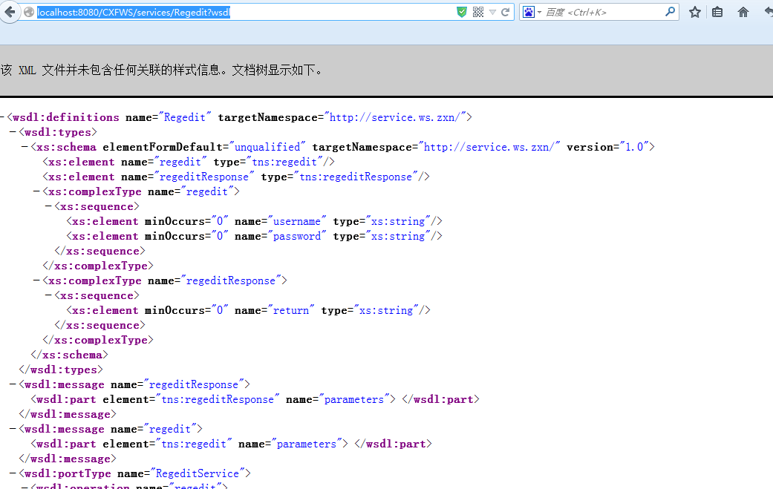The height and width of the screenshot is (489, 773).
Task: Click the schema targetNamespace URL value
Action: tap(489, 147)
